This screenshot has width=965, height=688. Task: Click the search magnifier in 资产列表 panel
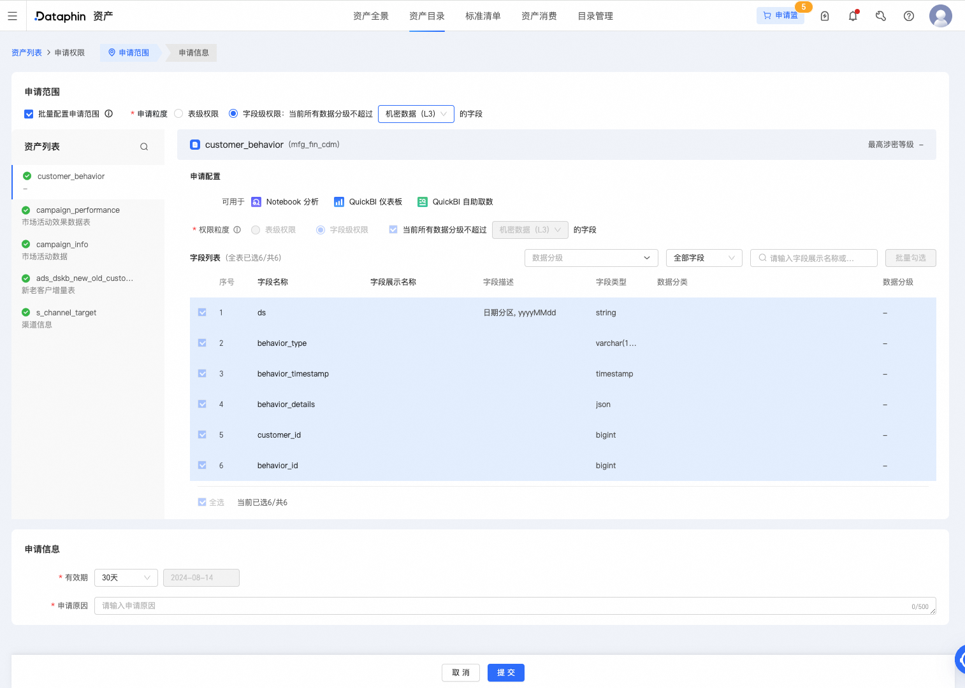(x=144, y=147)
